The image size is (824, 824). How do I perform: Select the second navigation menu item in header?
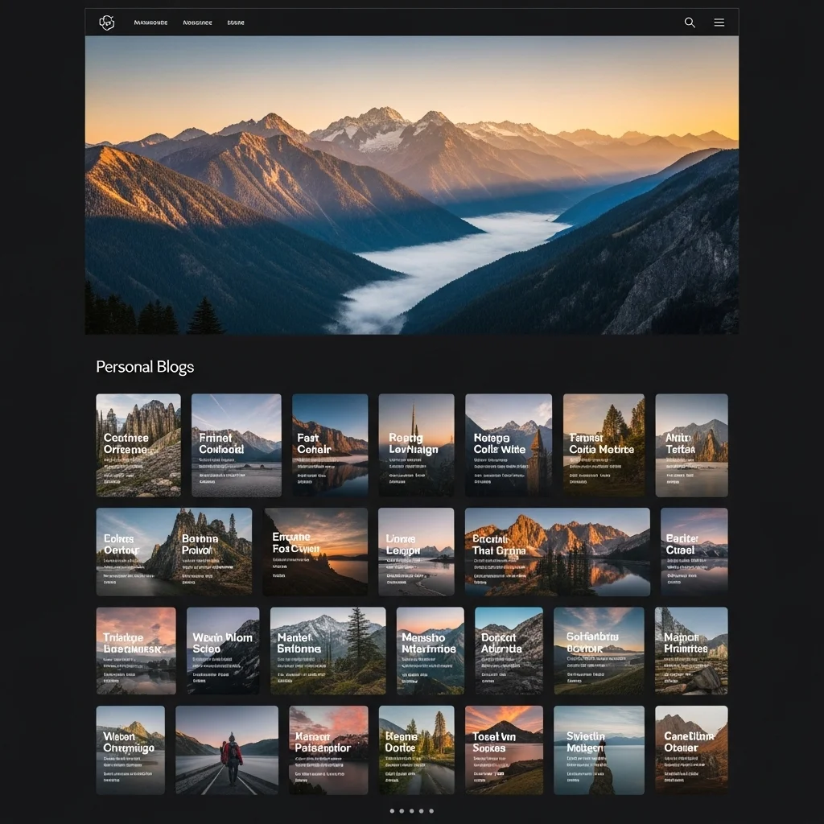pyautogui.click(x=198, y=23)
